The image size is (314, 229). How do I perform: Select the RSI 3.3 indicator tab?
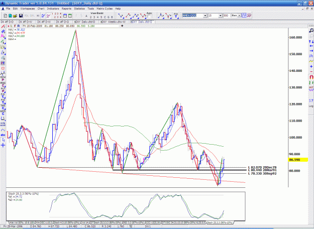point(134,222)
